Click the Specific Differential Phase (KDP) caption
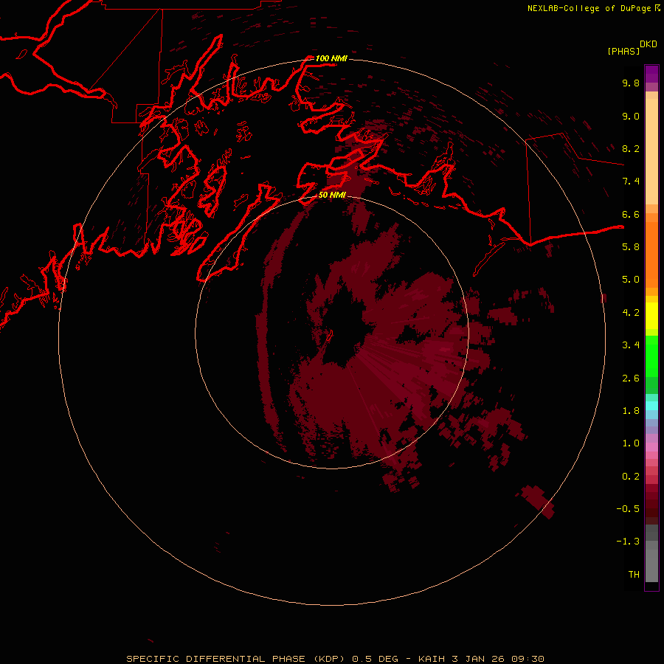The width and height of the screenshot is (664, 664). coord(237,659)
